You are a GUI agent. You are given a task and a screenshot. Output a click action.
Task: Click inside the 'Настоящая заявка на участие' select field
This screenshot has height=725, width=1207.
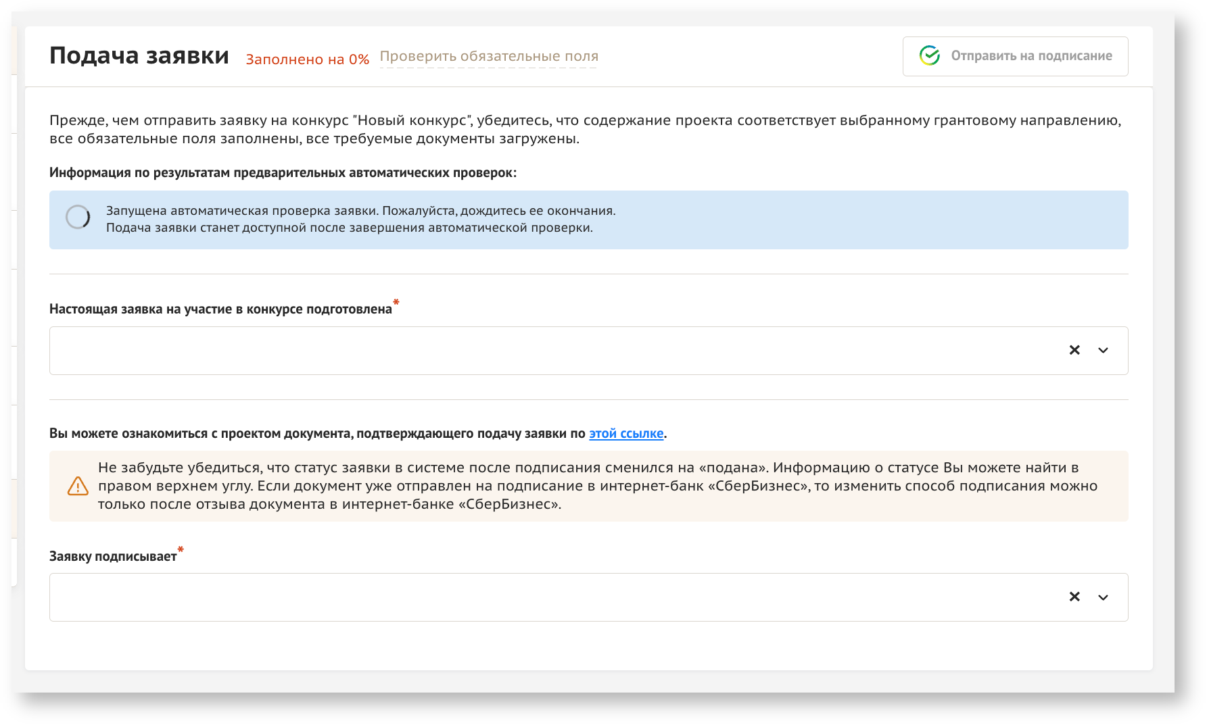541,351
